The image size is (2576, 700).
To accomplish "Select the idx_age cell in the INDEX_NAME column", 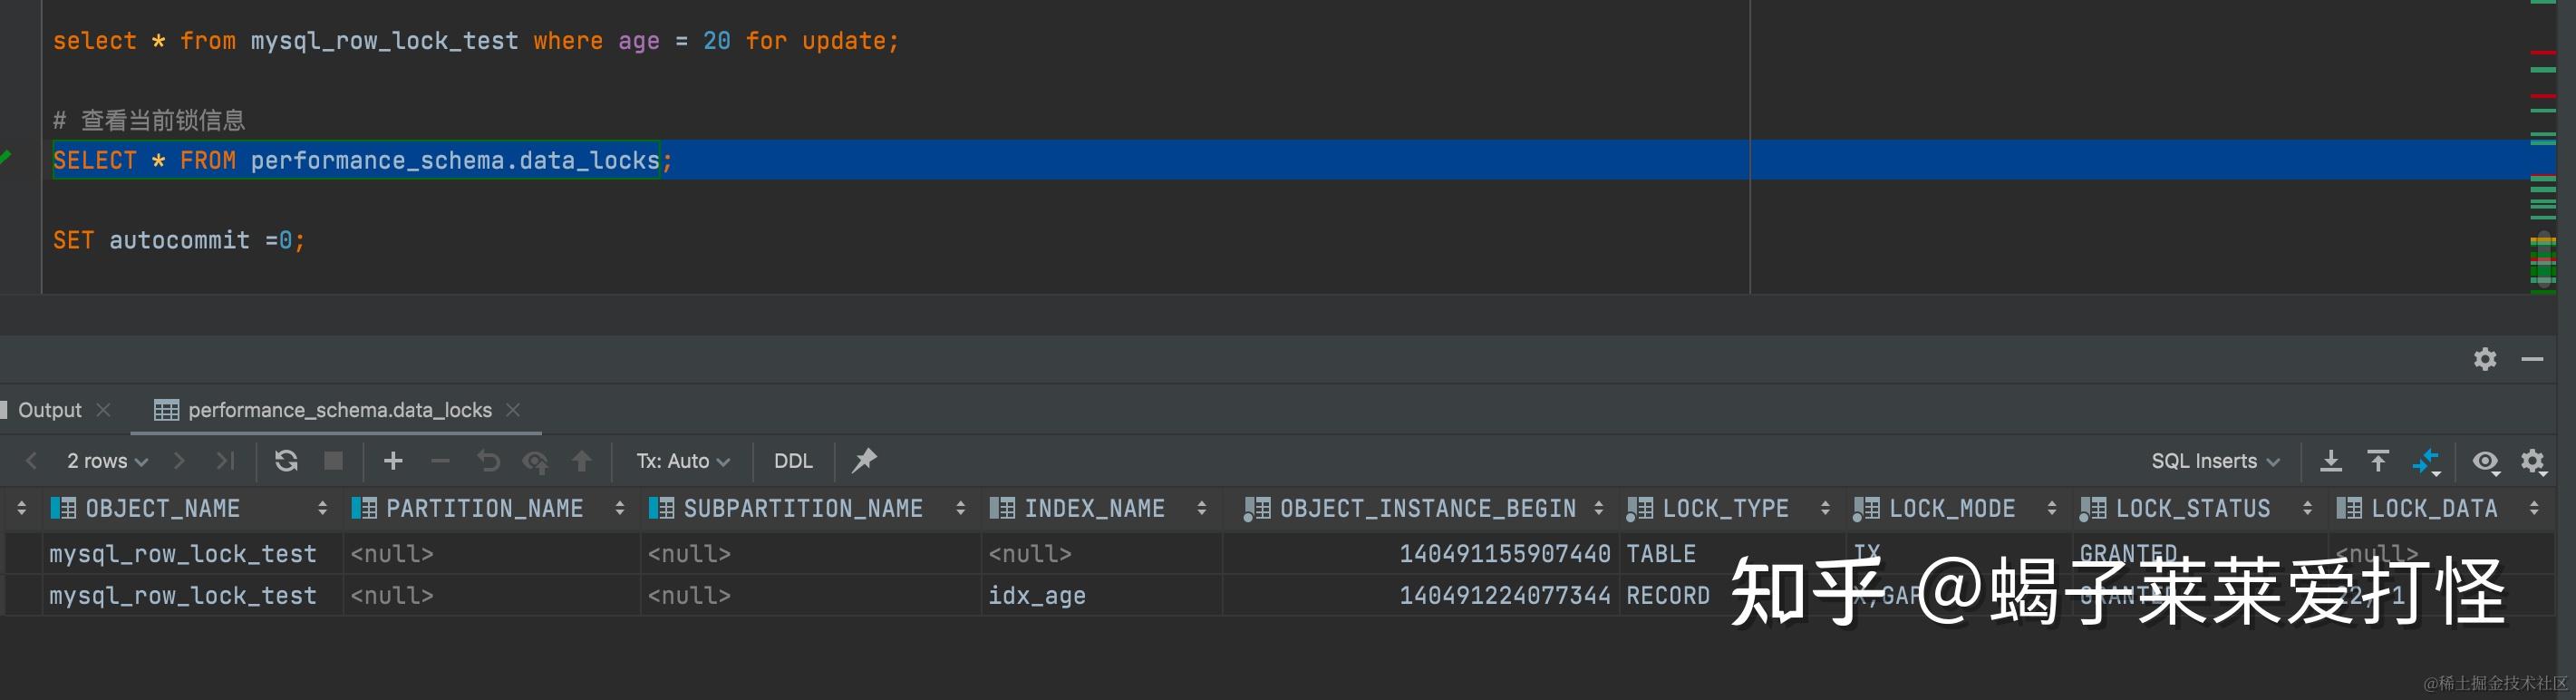I will click(1037, 596).
